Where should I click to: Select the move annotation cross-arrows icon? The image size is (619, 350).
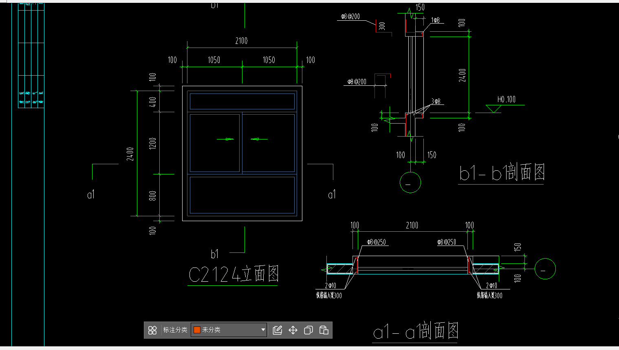tap(293, 330)
